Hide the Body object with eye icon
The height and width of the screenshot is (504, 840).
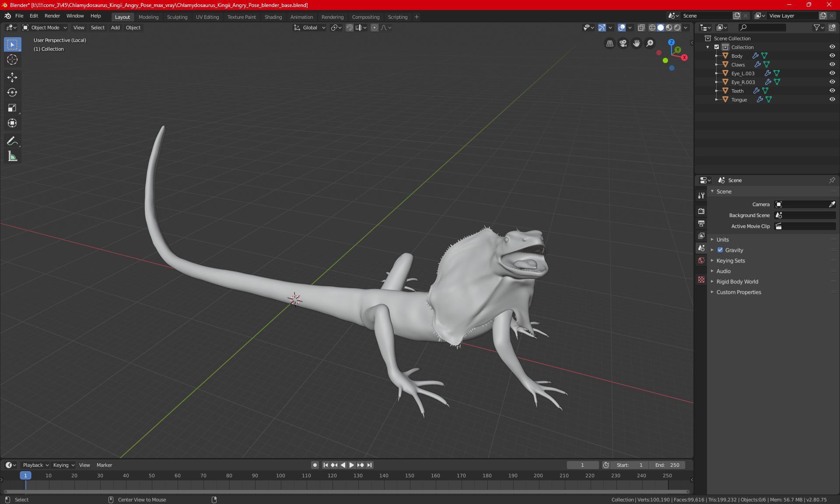832,56
